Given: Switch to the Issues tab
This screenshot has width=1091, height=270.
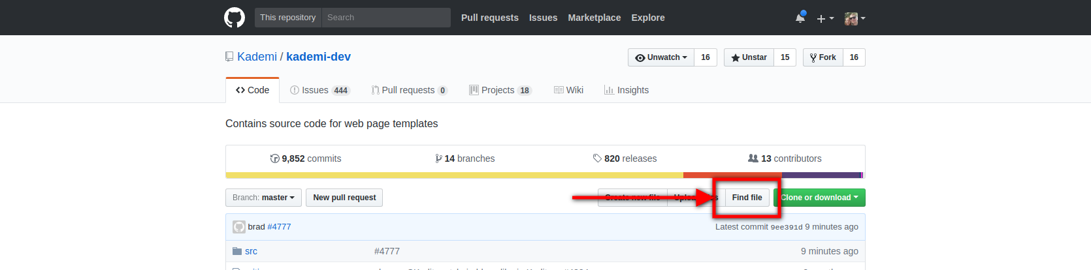Looking at the screenshot, I should [320, 90].
